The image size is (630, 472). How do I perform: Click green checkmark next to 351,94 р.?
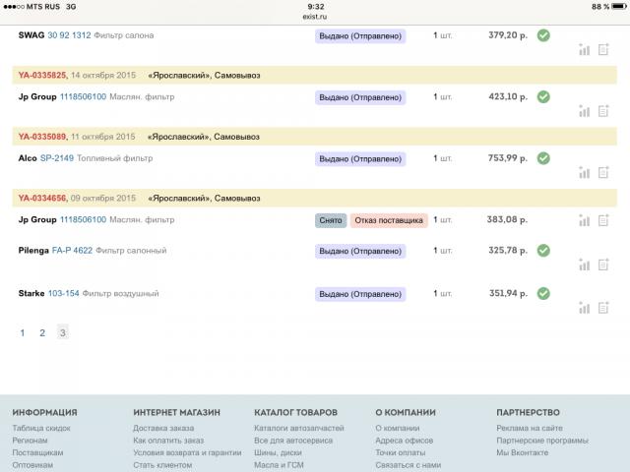(543, 293)
